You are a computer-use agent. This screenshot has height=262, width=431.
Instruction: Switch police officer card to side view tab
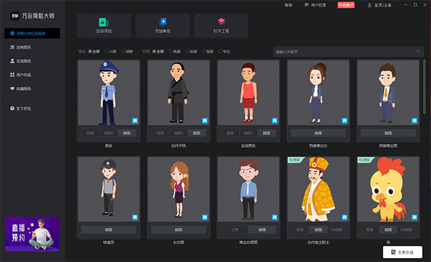(127, 133)
